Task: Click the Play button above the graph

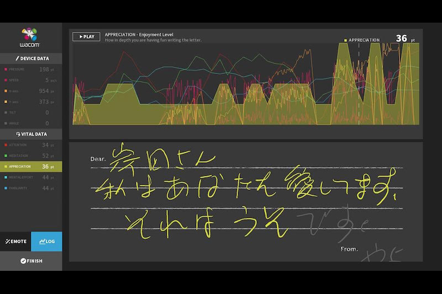Action: pyautogui.click(x=86, y=36)
